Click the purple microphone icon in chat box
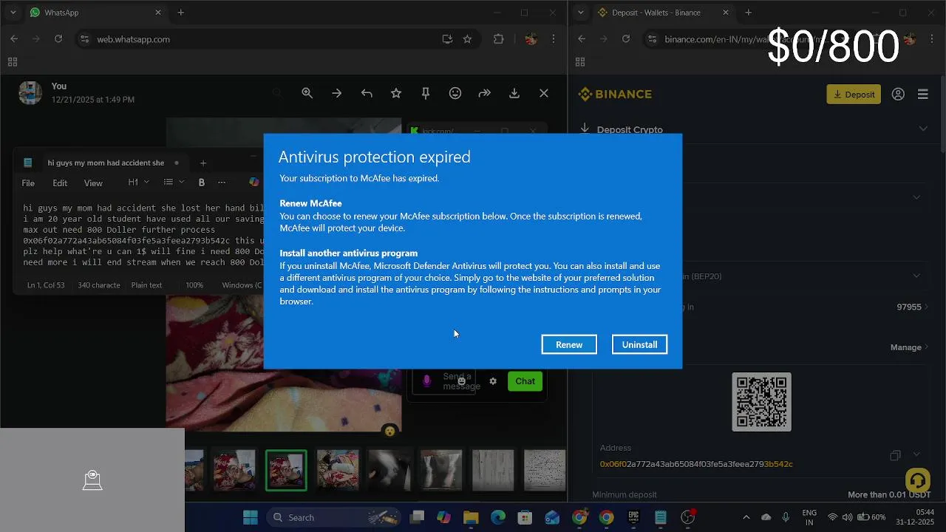The width and height of the screenshot is (946, 532). [426, 381]
